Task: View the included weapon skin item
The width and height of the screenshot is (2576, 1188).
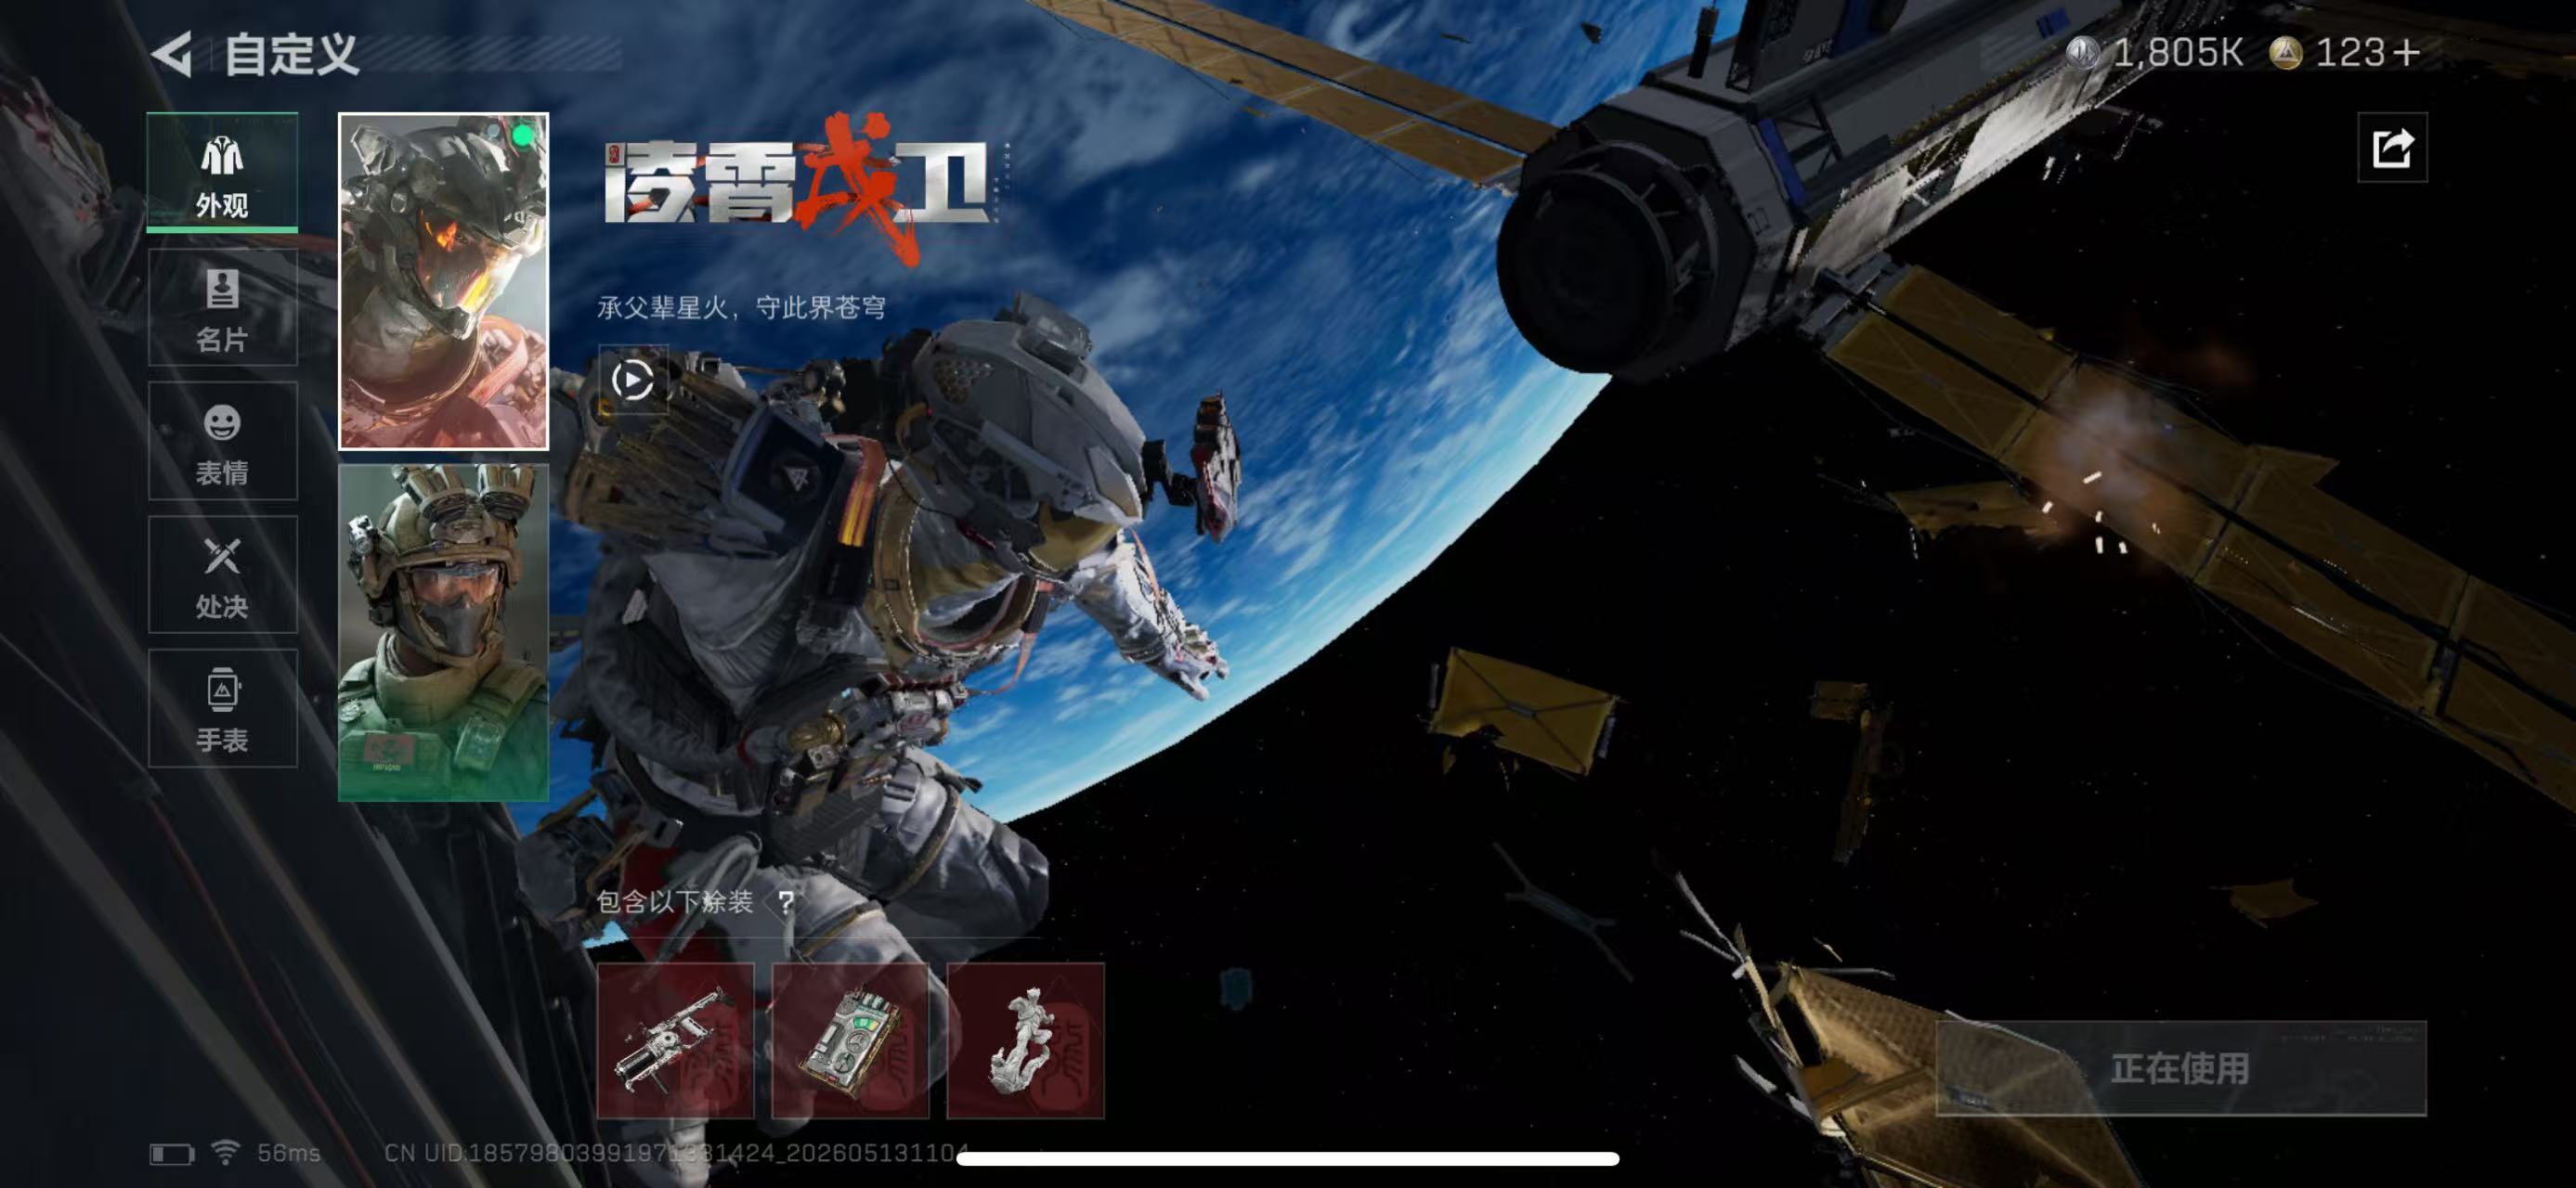Action: 675,1040
